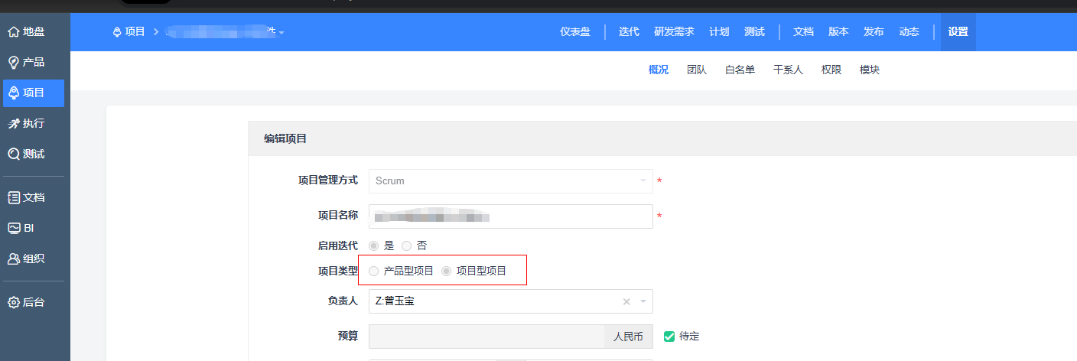Viewport: 1077px width, 361px height.
Task: Click the 项目名称 input field
Action: (x=511, y=216)
